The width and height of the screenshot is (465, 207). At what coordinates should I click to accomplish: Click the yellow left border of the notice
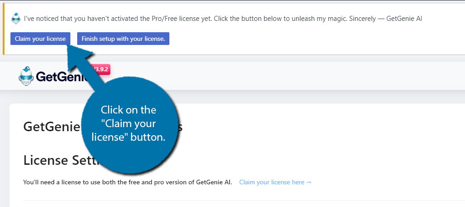(x=4, y=29)
